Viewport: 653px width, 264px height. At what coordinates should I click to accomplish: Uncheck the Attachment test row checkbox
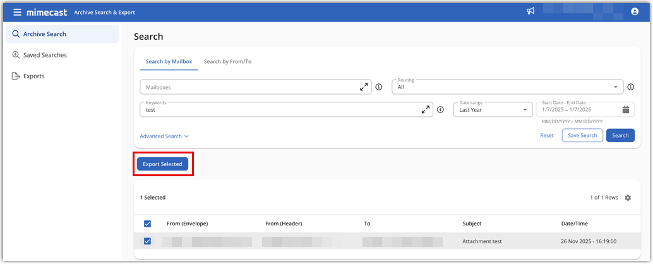(147, 241)
